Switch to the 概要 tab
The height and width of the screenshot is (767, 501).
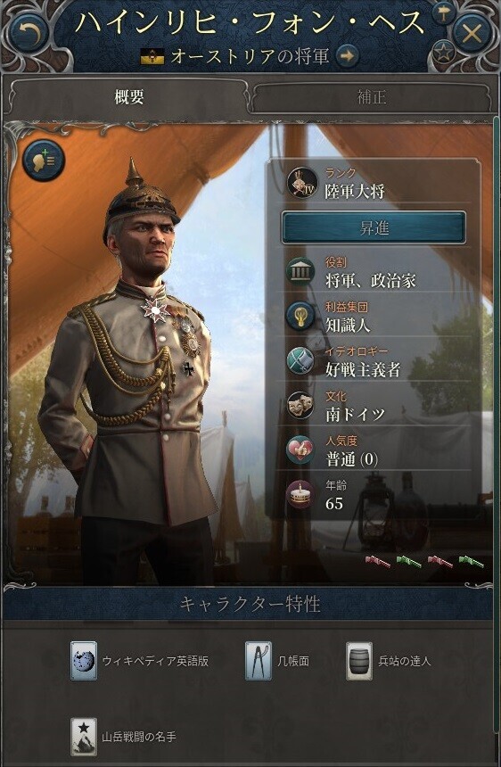pos(128,97)
